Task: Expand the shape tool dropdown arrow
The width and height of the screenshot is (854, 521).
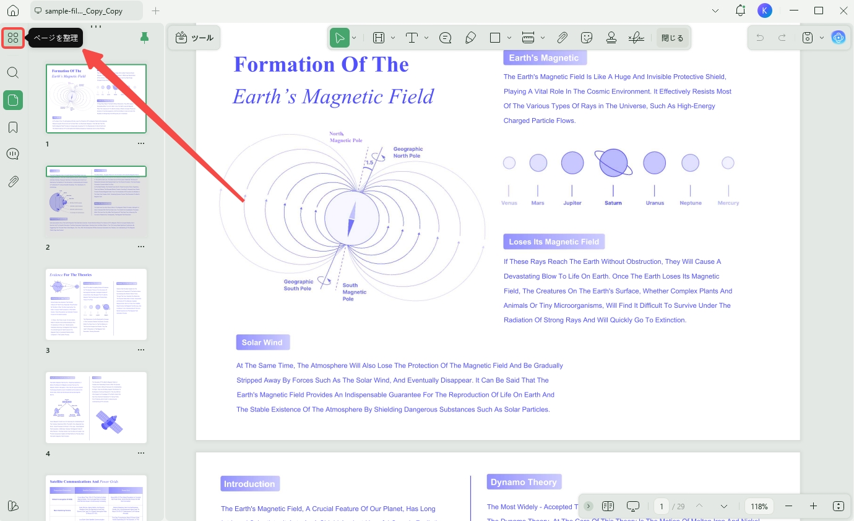Action: click(509, 38)
